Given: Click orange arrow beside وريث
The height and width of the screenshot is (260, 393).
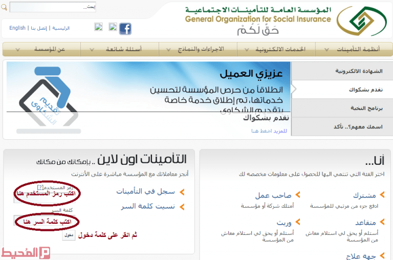Looking at the screenshot, I should [x=298, y=222].
